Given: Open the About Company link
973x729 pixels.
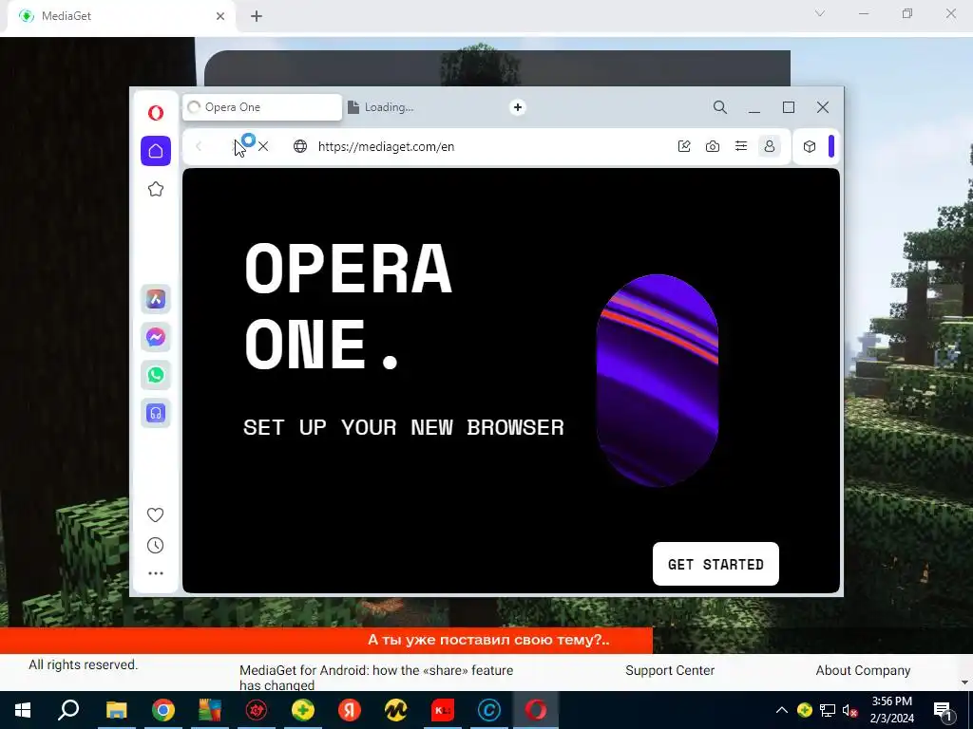Looking at the screenshot, I should click(x=863, y=670).
